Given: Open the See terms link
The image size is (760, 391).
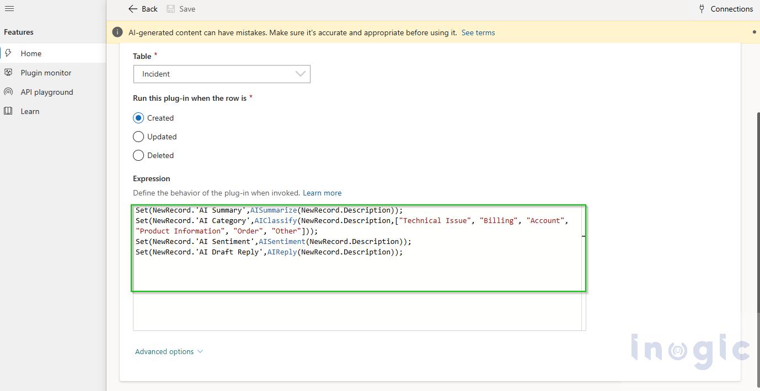Looking at the screenshot, I should point(478,32).
